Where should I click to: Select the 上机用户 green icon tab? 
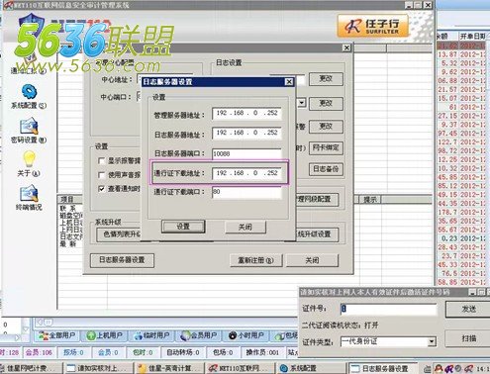91,335
